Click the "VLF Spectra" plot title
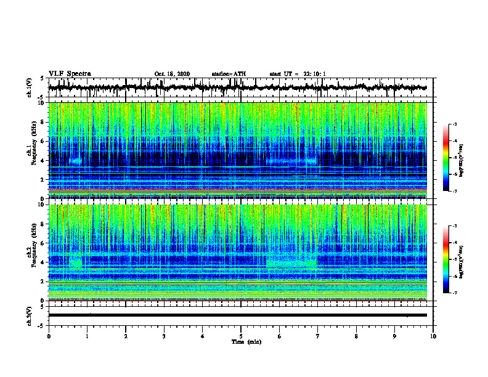The image size is (488, 377). point(70,74)
